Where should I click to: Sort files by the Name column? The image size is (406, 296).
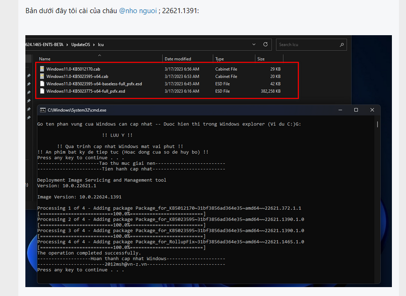45,59
